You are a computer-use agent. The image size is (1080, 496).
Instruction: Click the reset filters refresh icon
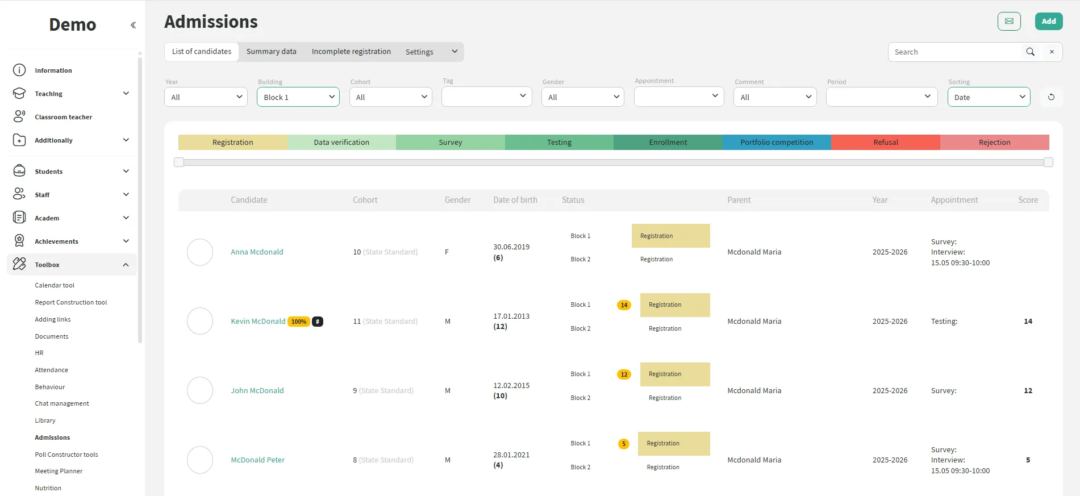[1051, 97]
